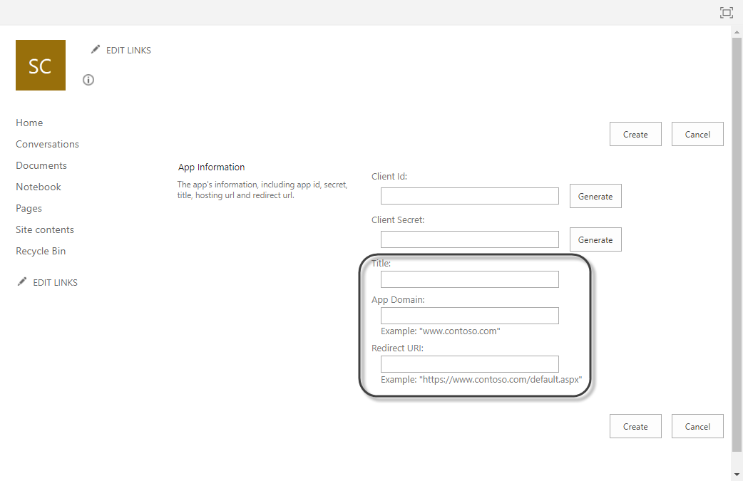
Task: Open Pages in the sidebar
Action: [29, 208]
